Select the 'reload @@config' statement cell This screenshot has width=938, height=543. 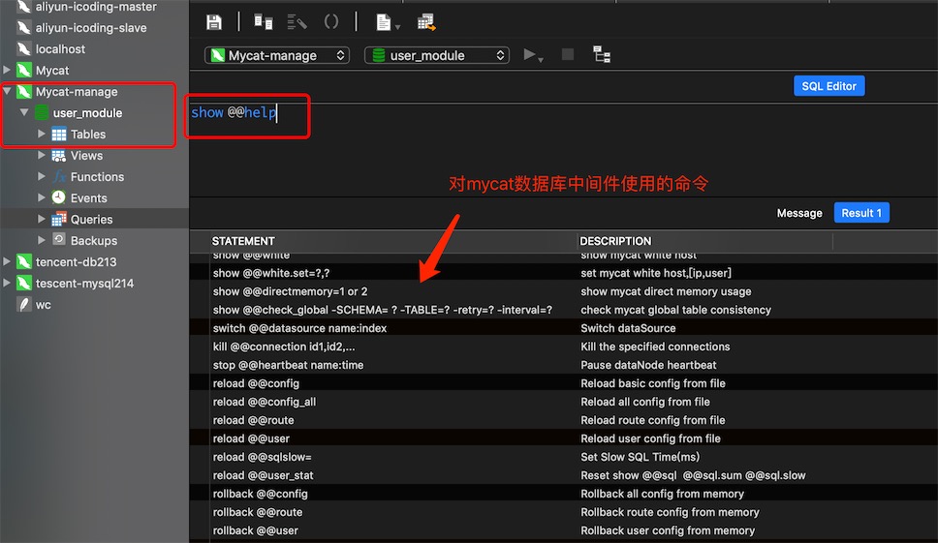(x=256, y=383)
